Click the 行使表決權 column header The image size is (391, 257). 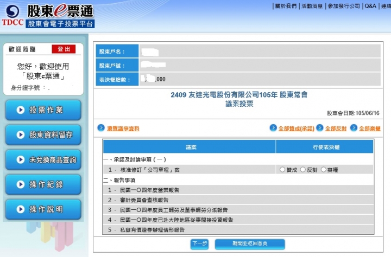pyautogui.click(x=325, y=147)
